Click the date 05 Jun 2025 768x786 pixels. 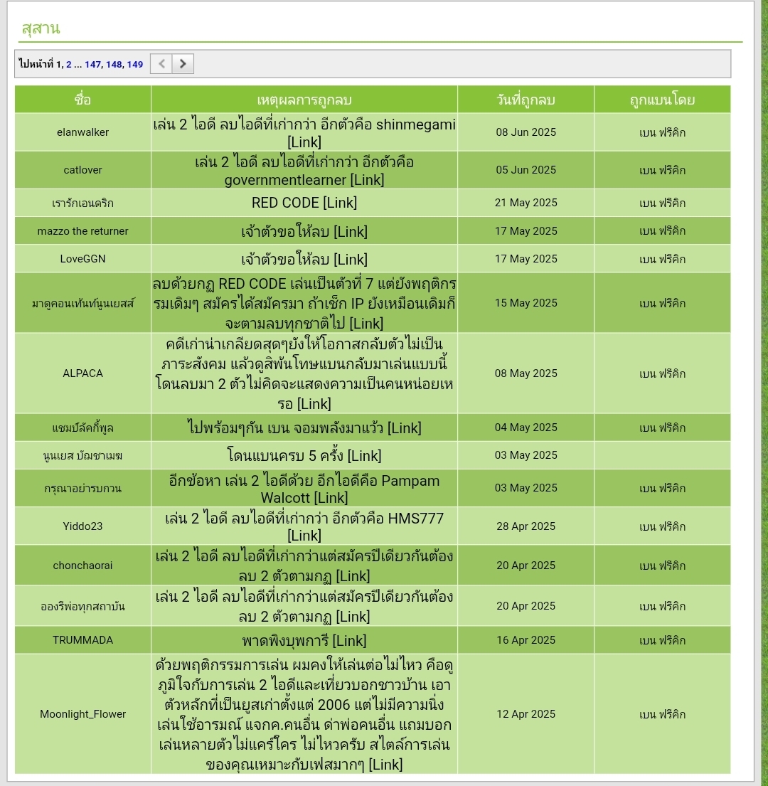[x=526, y=170]
